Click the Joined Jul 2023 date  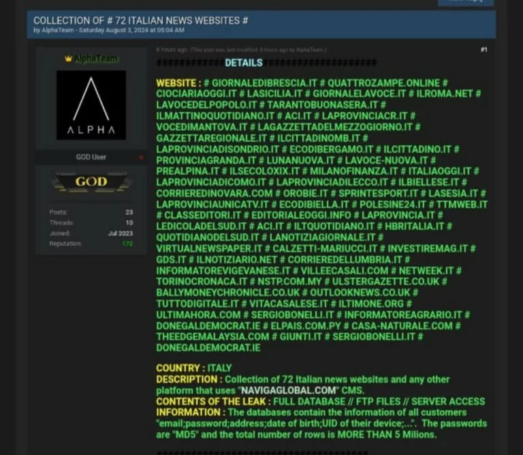[123, 233]
